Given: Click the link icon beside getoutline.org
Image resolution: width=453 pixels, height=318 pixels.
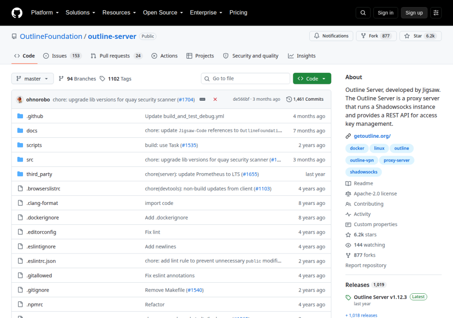Looking at the screenshot, I should 348,136.
